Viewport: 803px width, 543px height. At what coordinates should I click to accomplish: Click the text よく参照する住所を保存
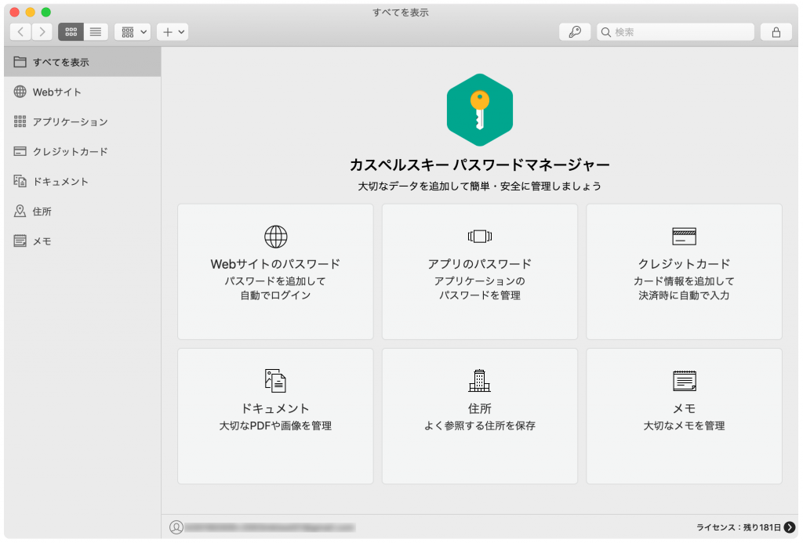(480, 425)
